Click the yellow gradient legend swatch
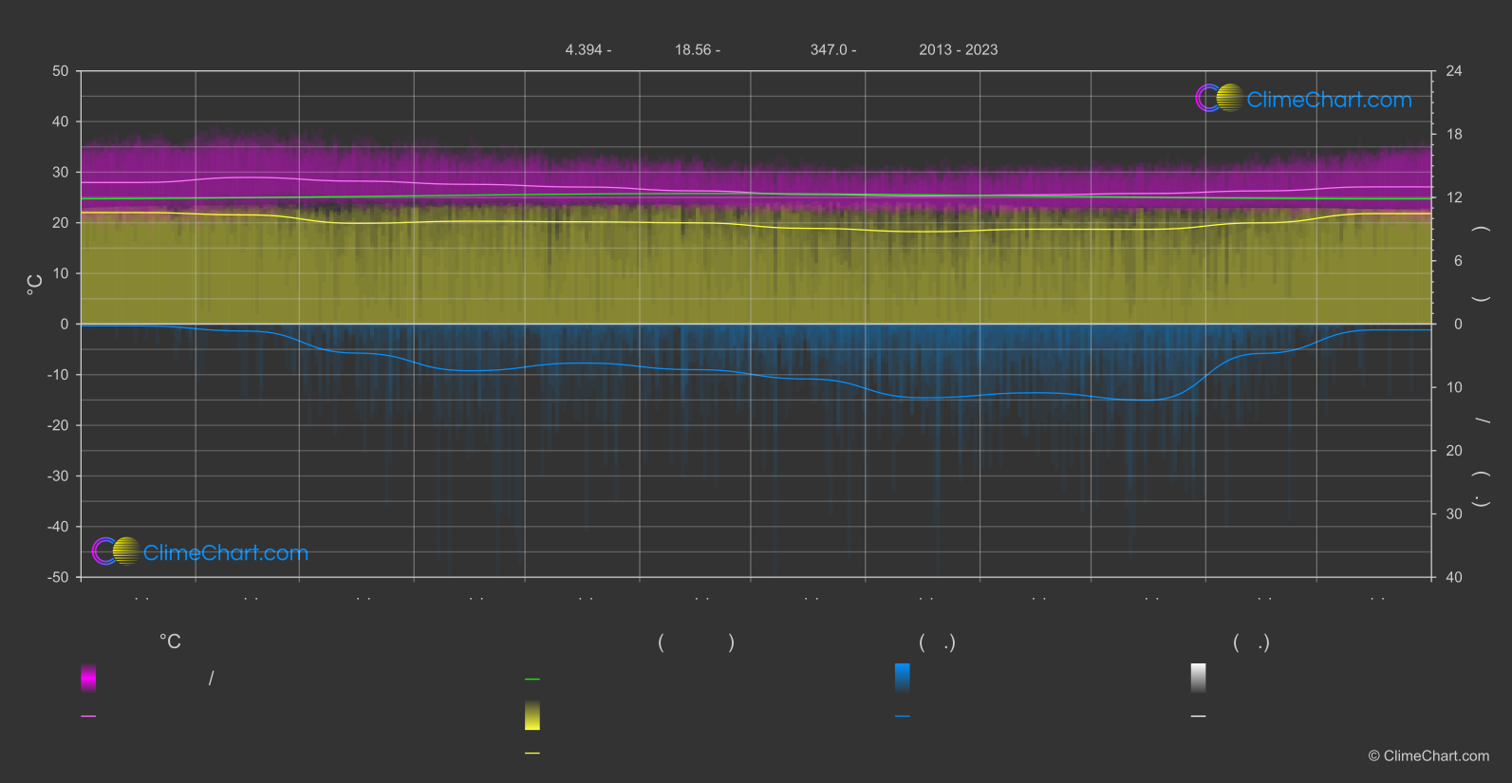Viewport: 1512px width, 783px height. point(532,716)
